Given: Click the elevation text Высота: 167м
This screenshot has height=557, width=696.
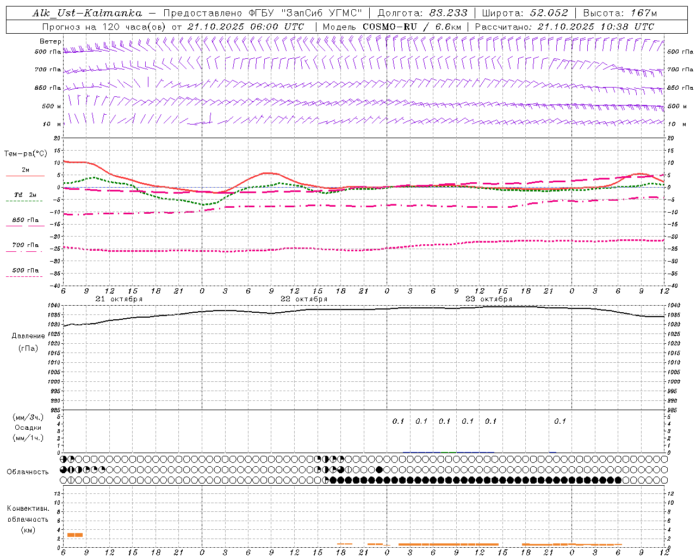Looking at the screenshot, I should click(x=620, y=13).
